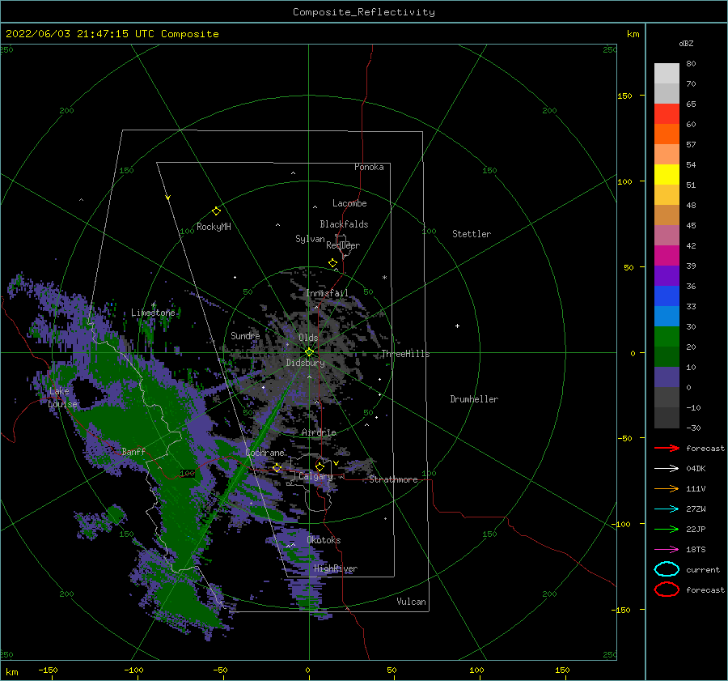Click the Okotoks location label
728x681 pixels.
324,540
